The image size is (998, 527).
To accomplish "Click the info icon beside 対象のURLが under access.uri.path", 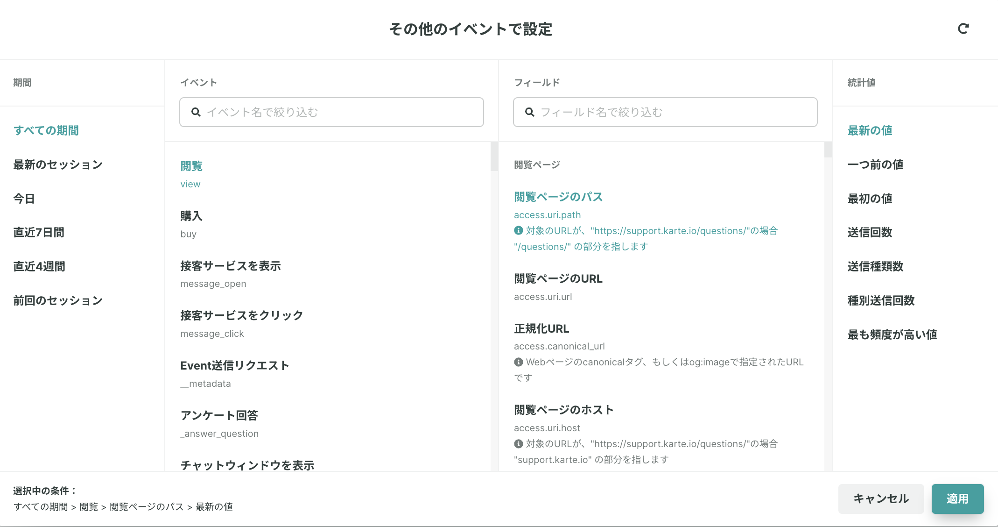I will 518,230.
